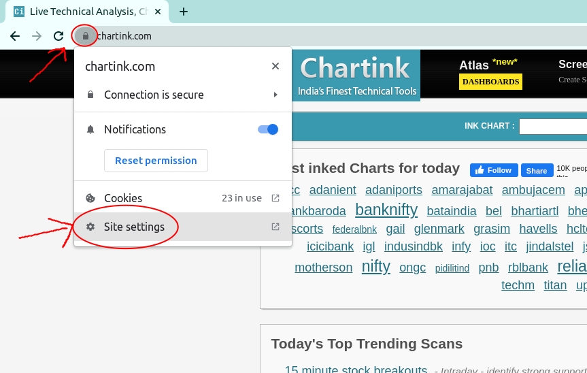Open gail chart link
587x373 pixels.
coord(395,229)
